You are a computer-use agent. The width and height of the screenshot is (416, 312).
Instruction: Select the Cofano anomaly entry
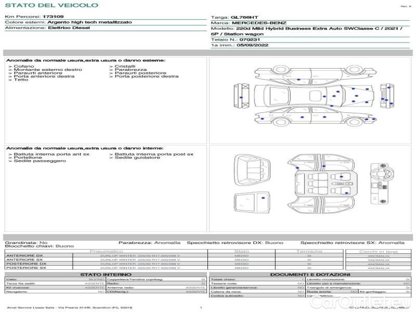coord(24,67)
